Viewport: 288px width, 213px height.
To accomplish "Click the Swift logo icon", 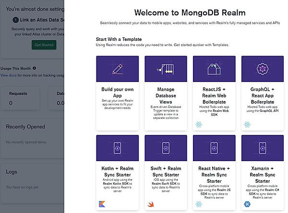I will [150, 203].
